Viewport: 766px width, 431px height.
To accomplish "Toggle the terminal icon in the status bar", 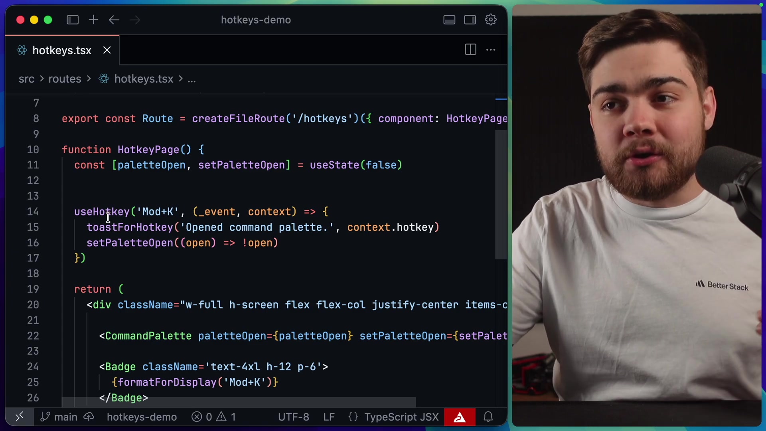I will [x=19, y=417].
